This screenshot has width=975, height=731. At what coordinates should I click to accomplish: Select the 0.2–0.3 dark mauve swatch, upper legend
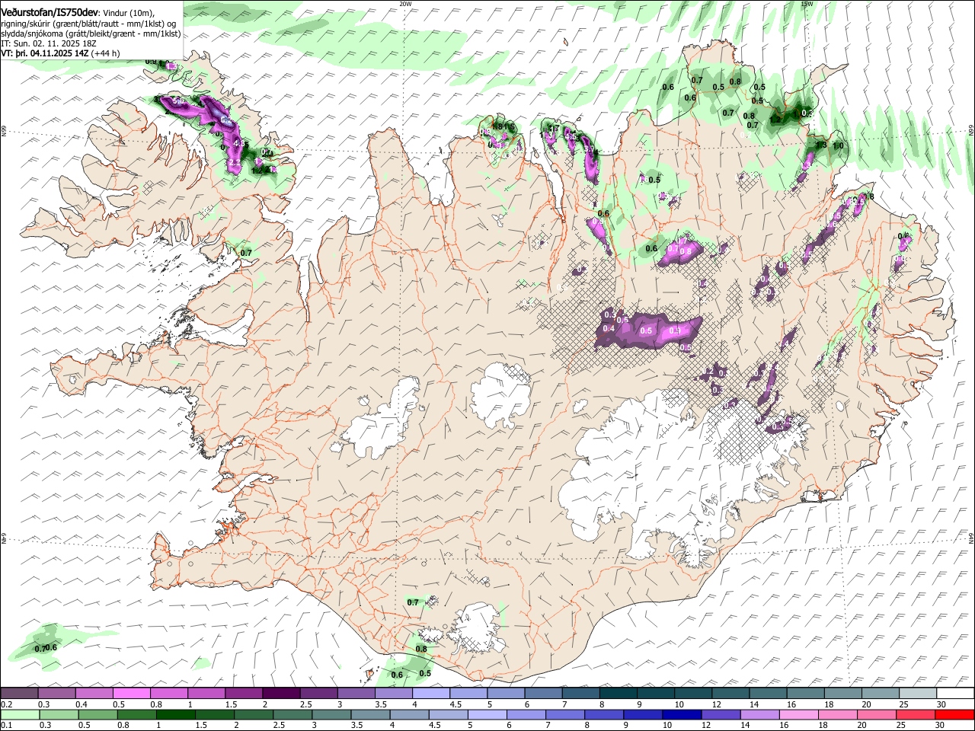[19, 694]
